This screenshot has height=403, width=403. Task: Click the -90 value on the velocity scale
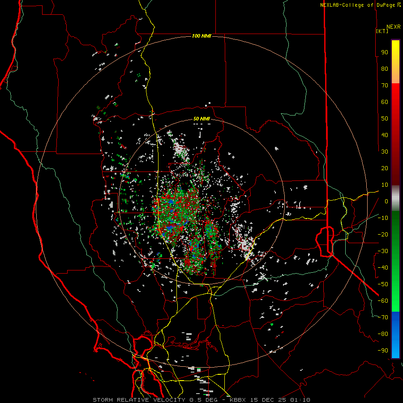[x=383, y=351]
